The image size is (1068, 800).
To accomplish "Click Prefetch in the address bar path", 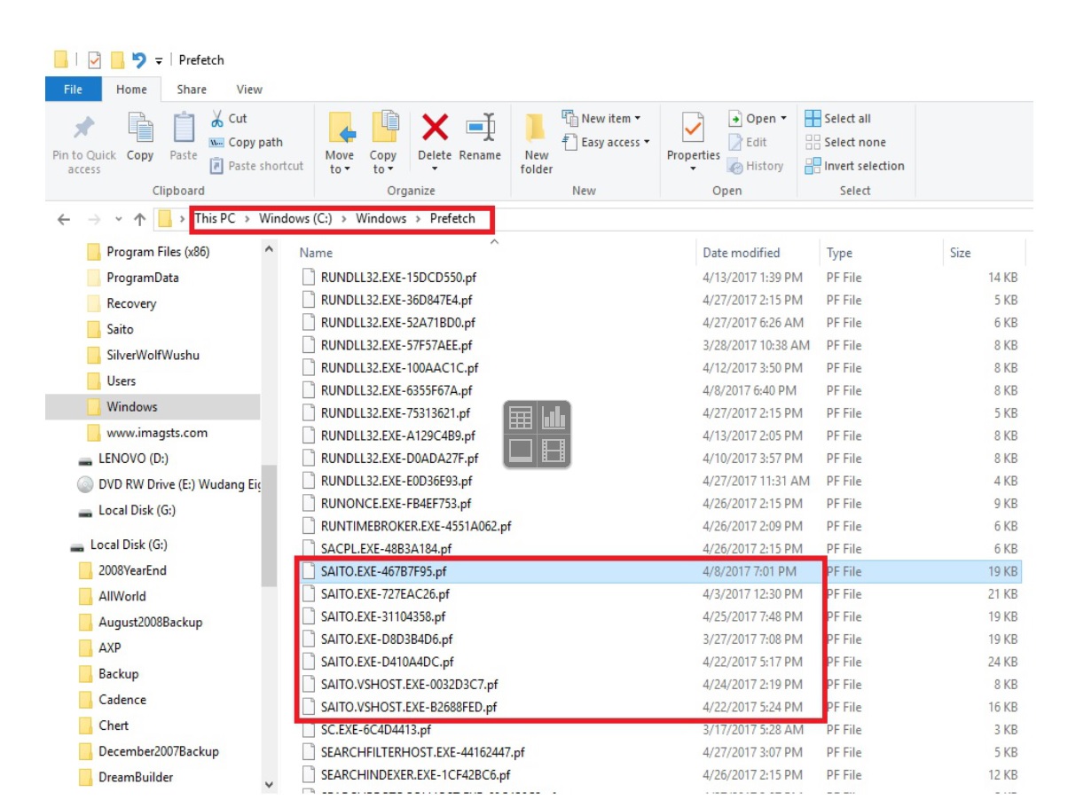I will coord(452,219).
